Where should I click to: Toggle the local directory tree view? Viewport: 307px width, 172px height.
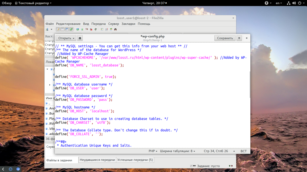pos(62,29)
